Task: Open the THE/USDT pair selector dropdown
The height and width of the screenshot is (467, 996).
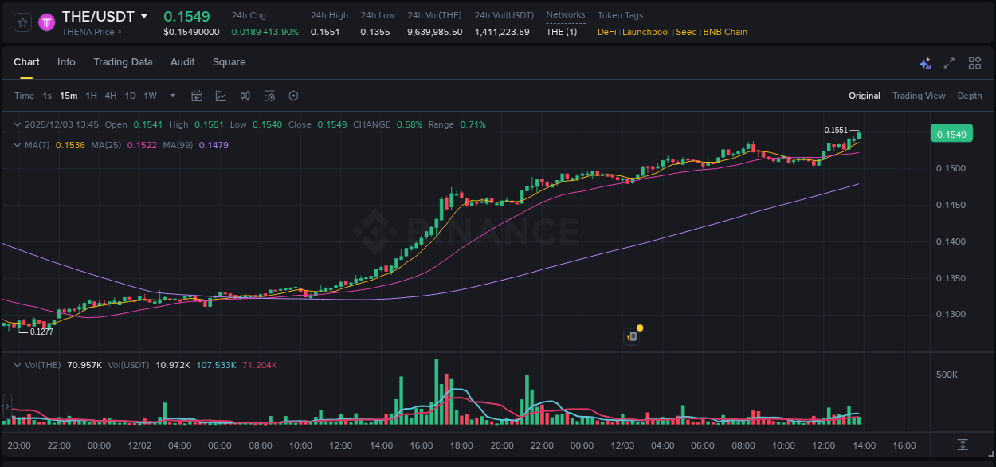Action: coord(143,15)
